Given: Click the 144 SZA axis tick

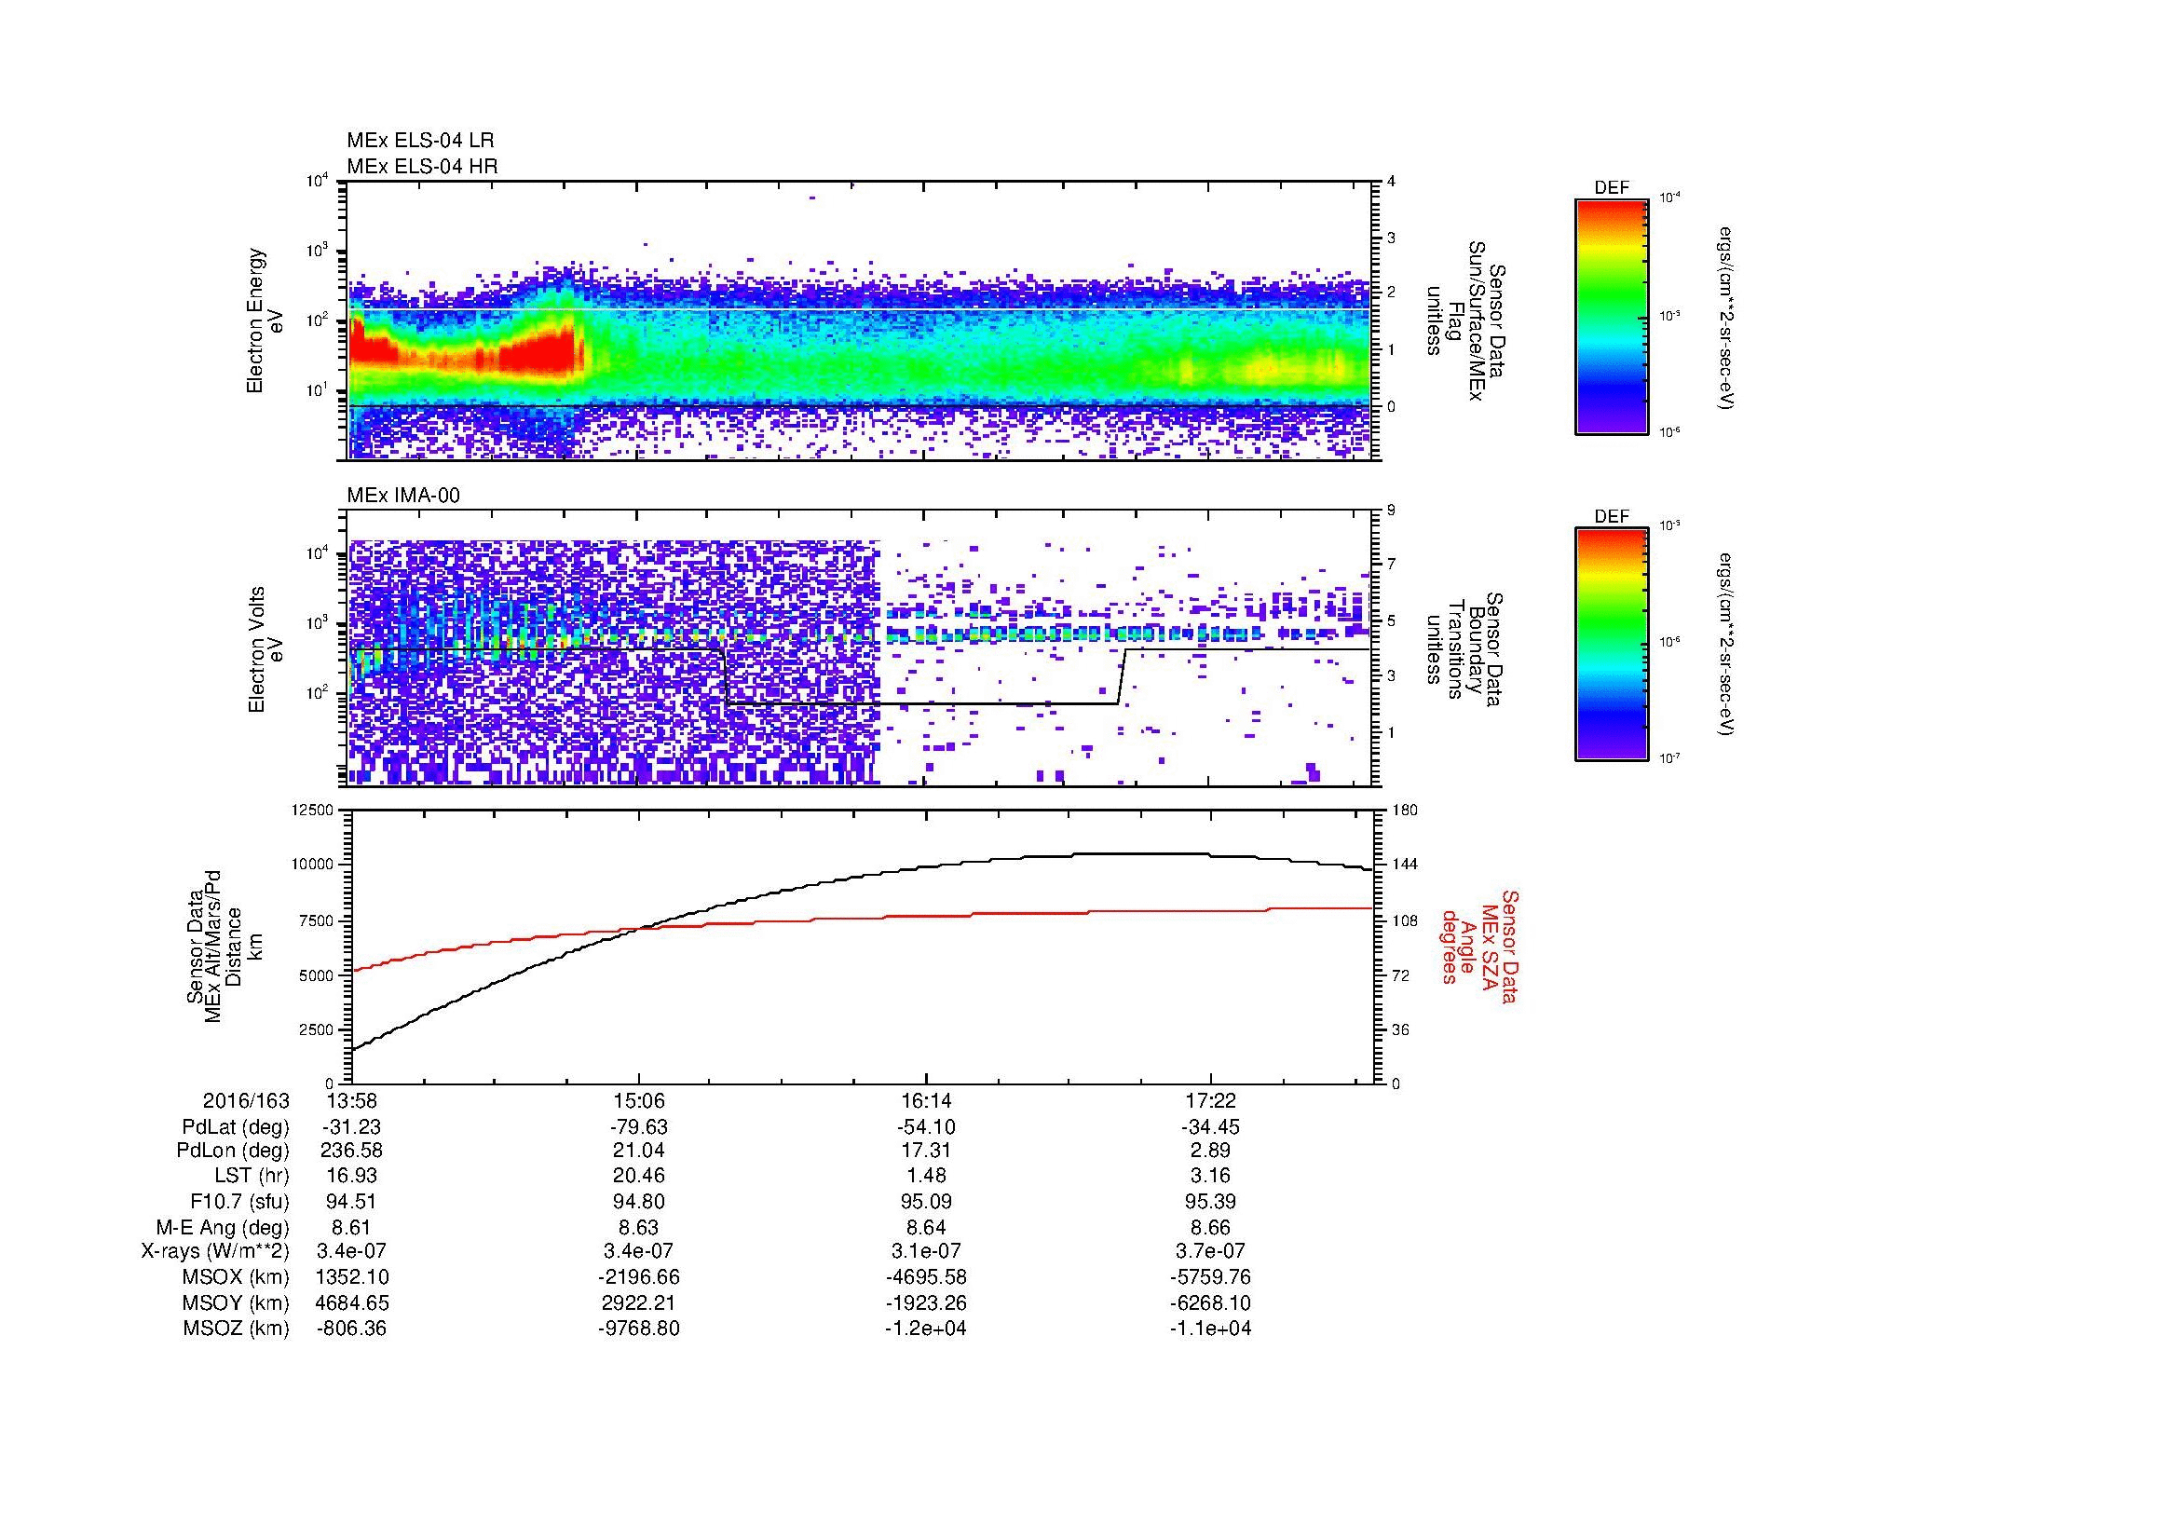Looking at the screenshot, I should pos(1405,865).
